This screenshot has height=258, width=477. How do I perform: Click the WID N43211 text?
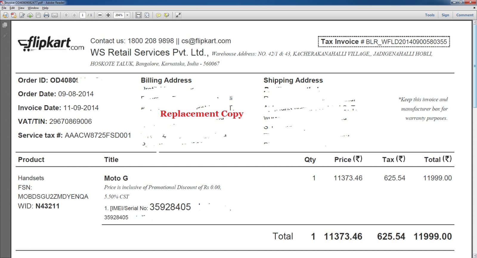coord(39,206)
